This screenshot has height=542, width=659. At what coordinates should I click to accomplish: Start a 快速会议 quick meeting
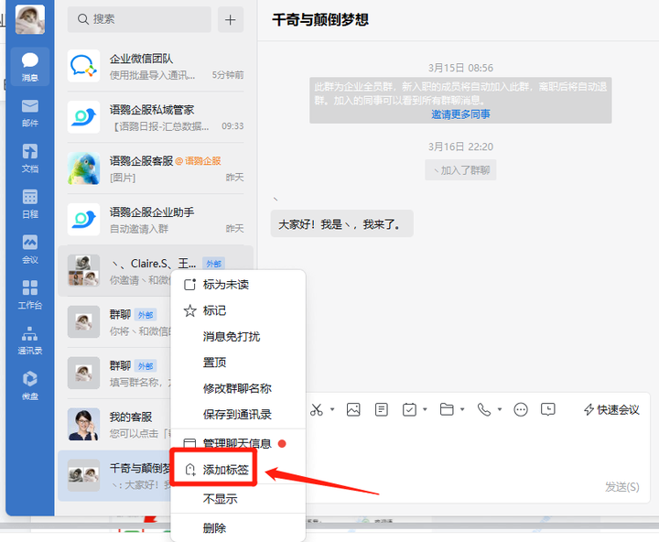point(611,409)
